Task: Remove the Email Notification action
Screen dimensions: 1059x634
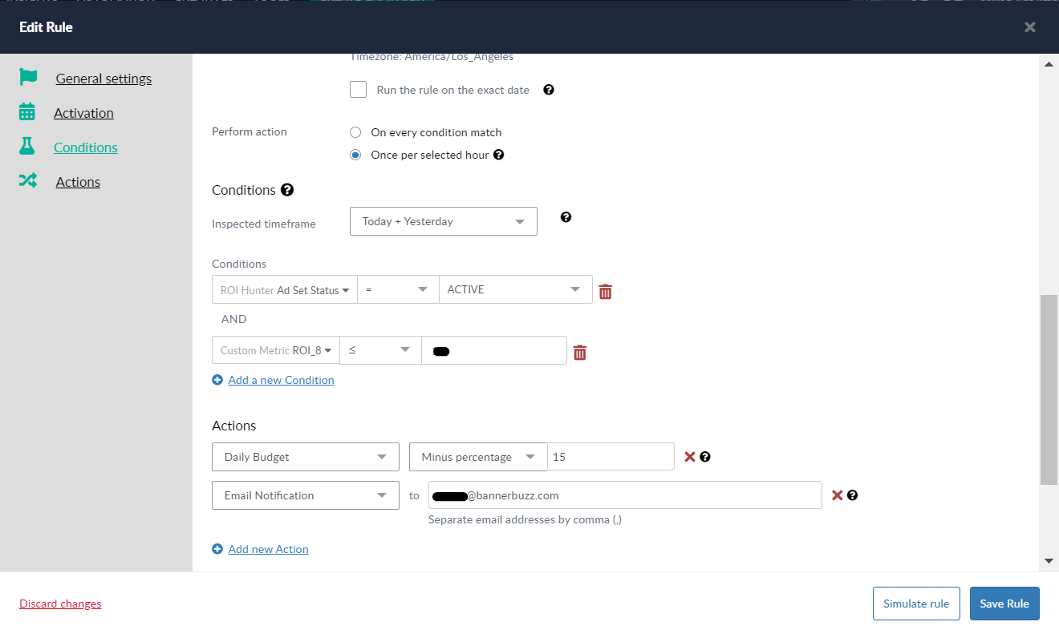Action: pyautogui.click(x=837, y=495)
